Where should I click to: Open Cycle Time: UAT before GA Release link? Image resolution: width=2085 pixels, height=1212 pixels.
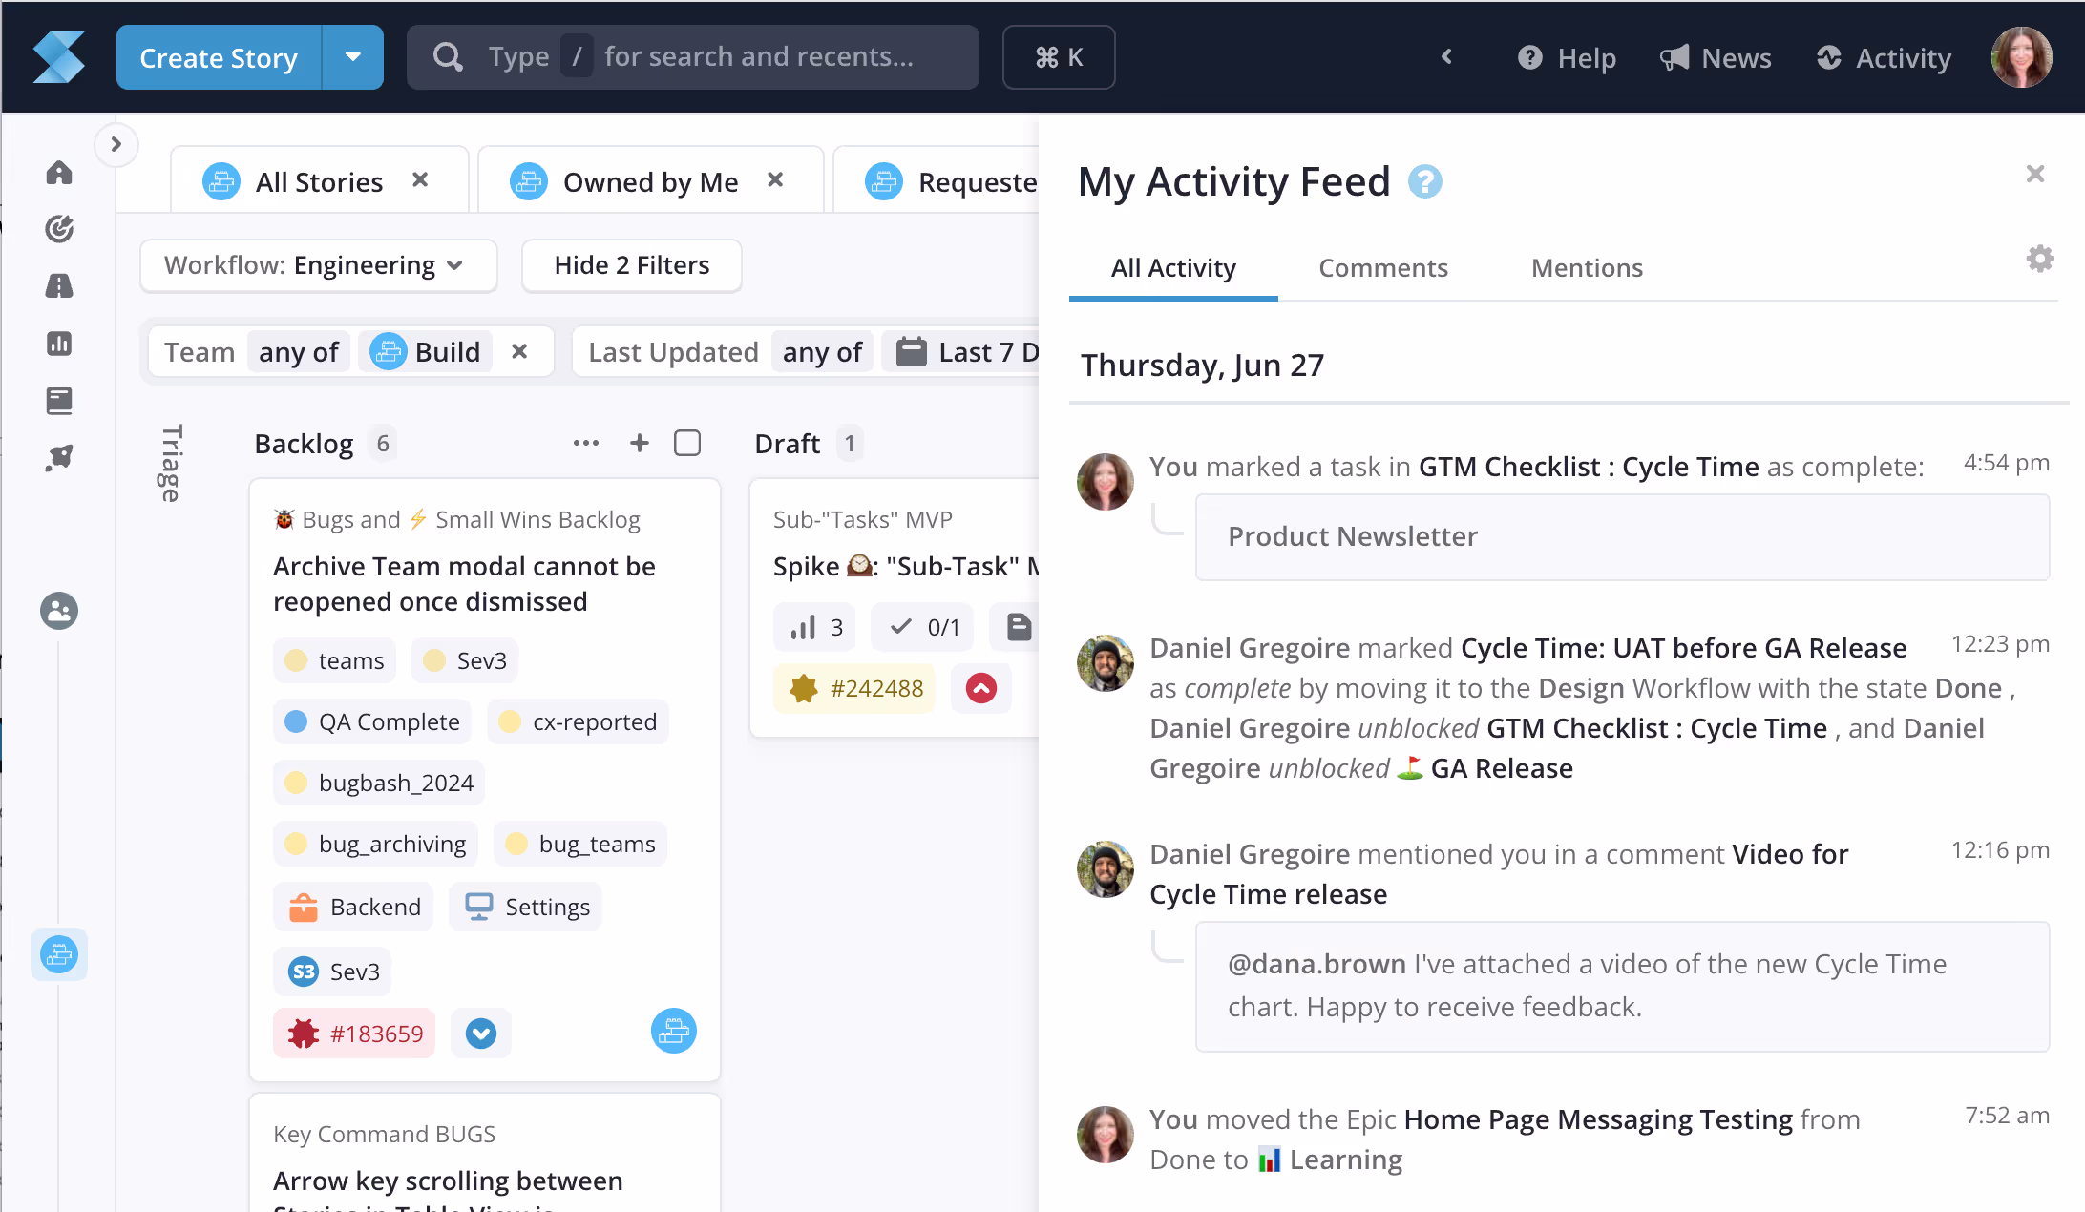point(1684,648)
